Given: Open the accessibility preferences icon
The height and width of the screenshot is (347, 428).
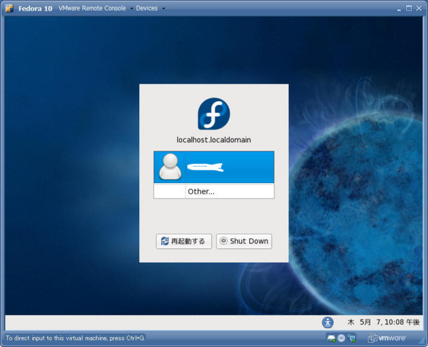Looking at the screenshot, I should (x=328, y=322).
